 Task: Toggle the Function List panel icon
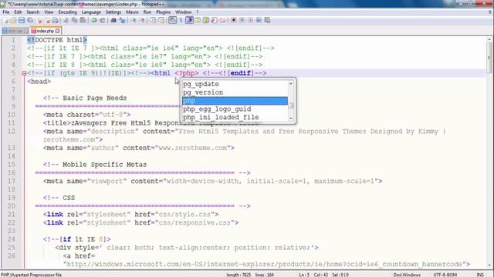(215, 21)
